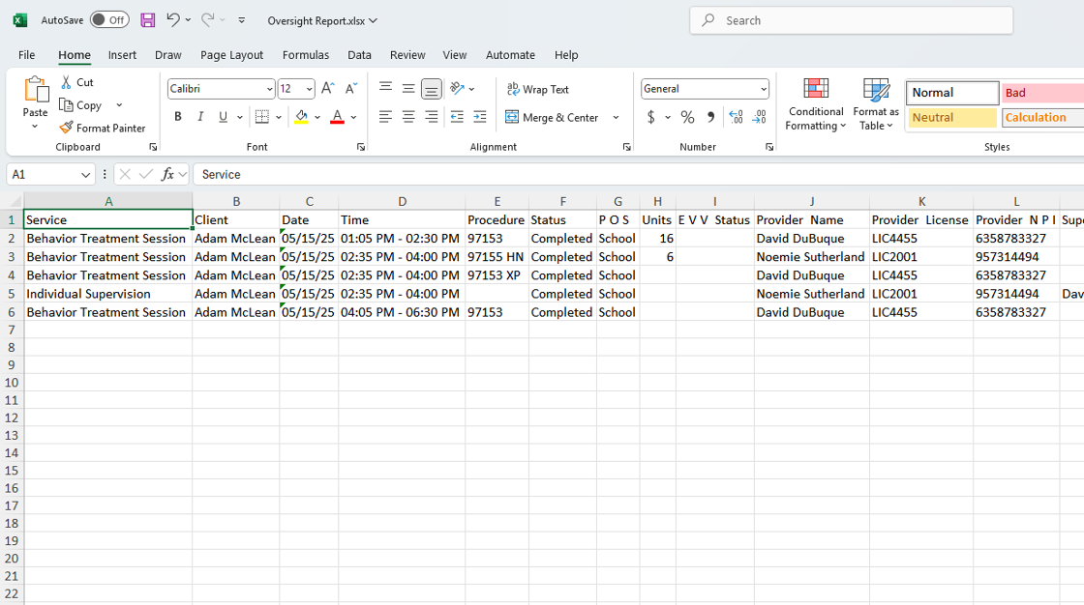1084x605 pixels.
Task: Open Conditional Formatting menu
Action: pyautogui.click(x=816, y=104)
